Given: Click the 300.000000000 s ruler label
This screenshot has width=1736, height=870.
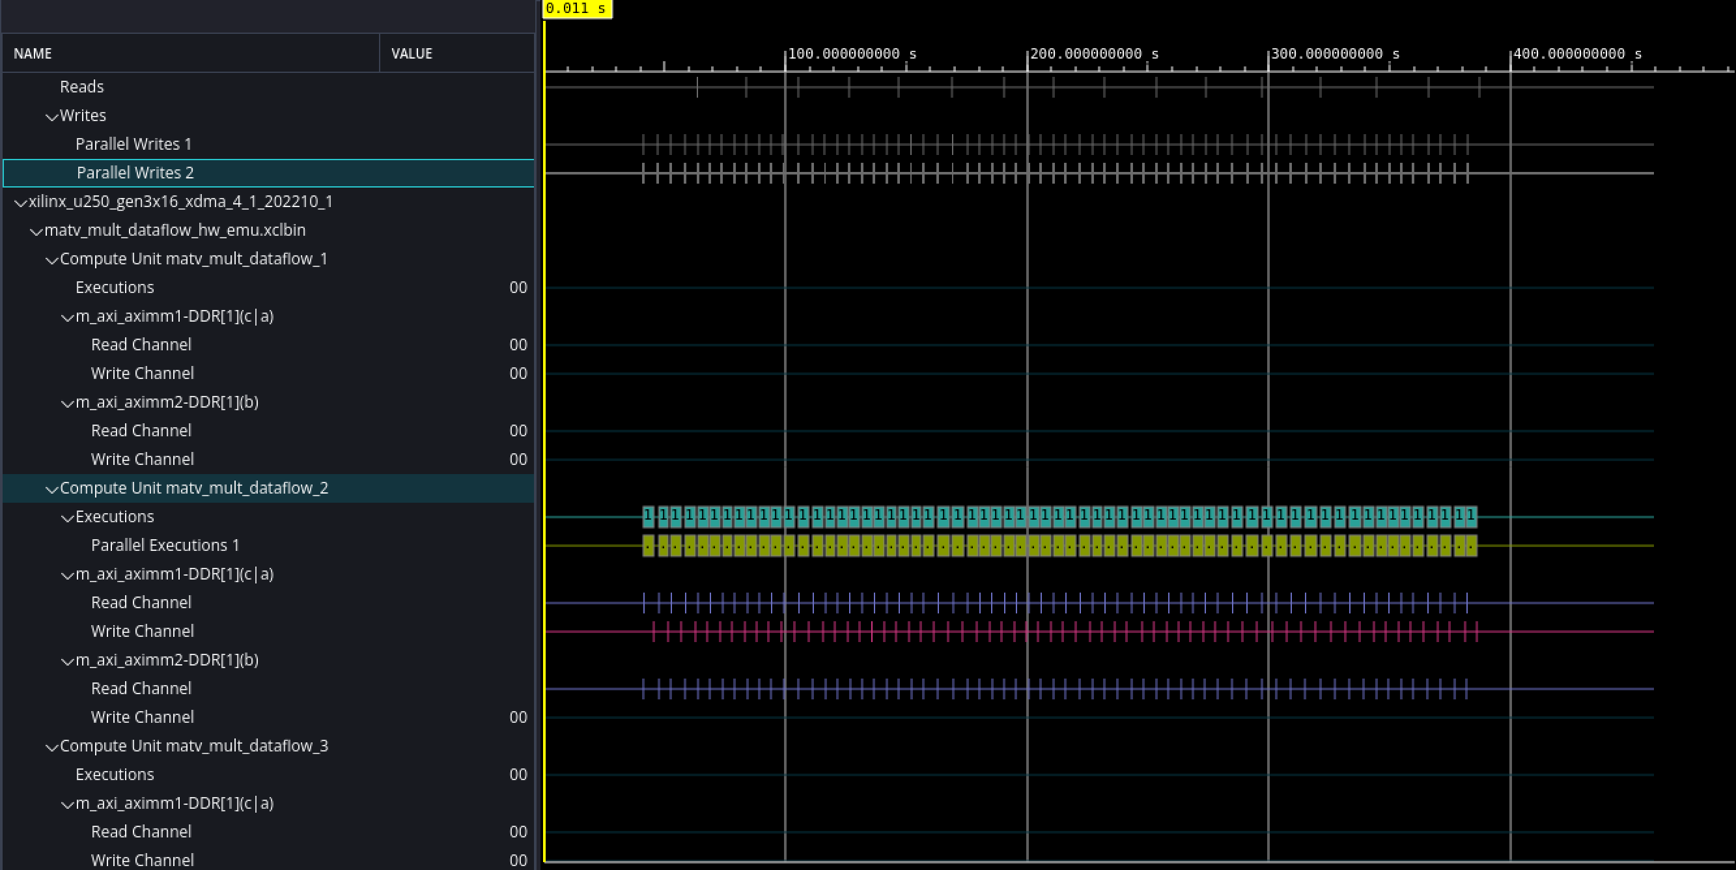Looking at the screenshot, I should (1335, 54).
